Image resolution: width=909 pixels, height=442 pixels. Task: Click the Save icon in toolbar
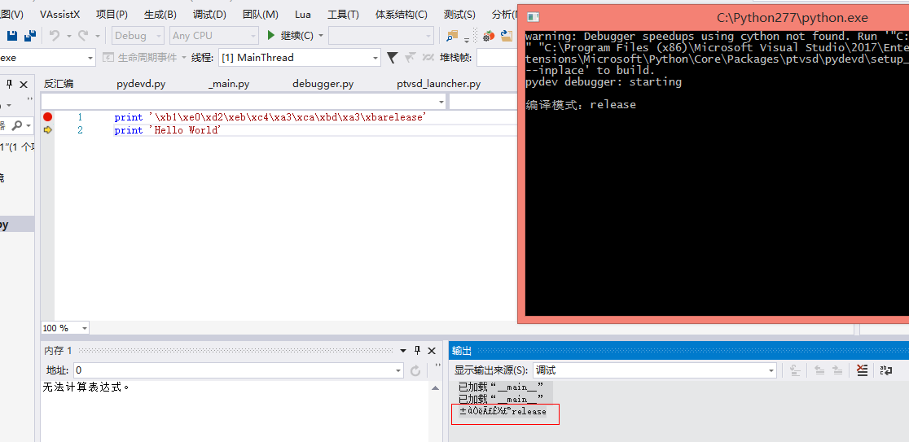point(11,36)
